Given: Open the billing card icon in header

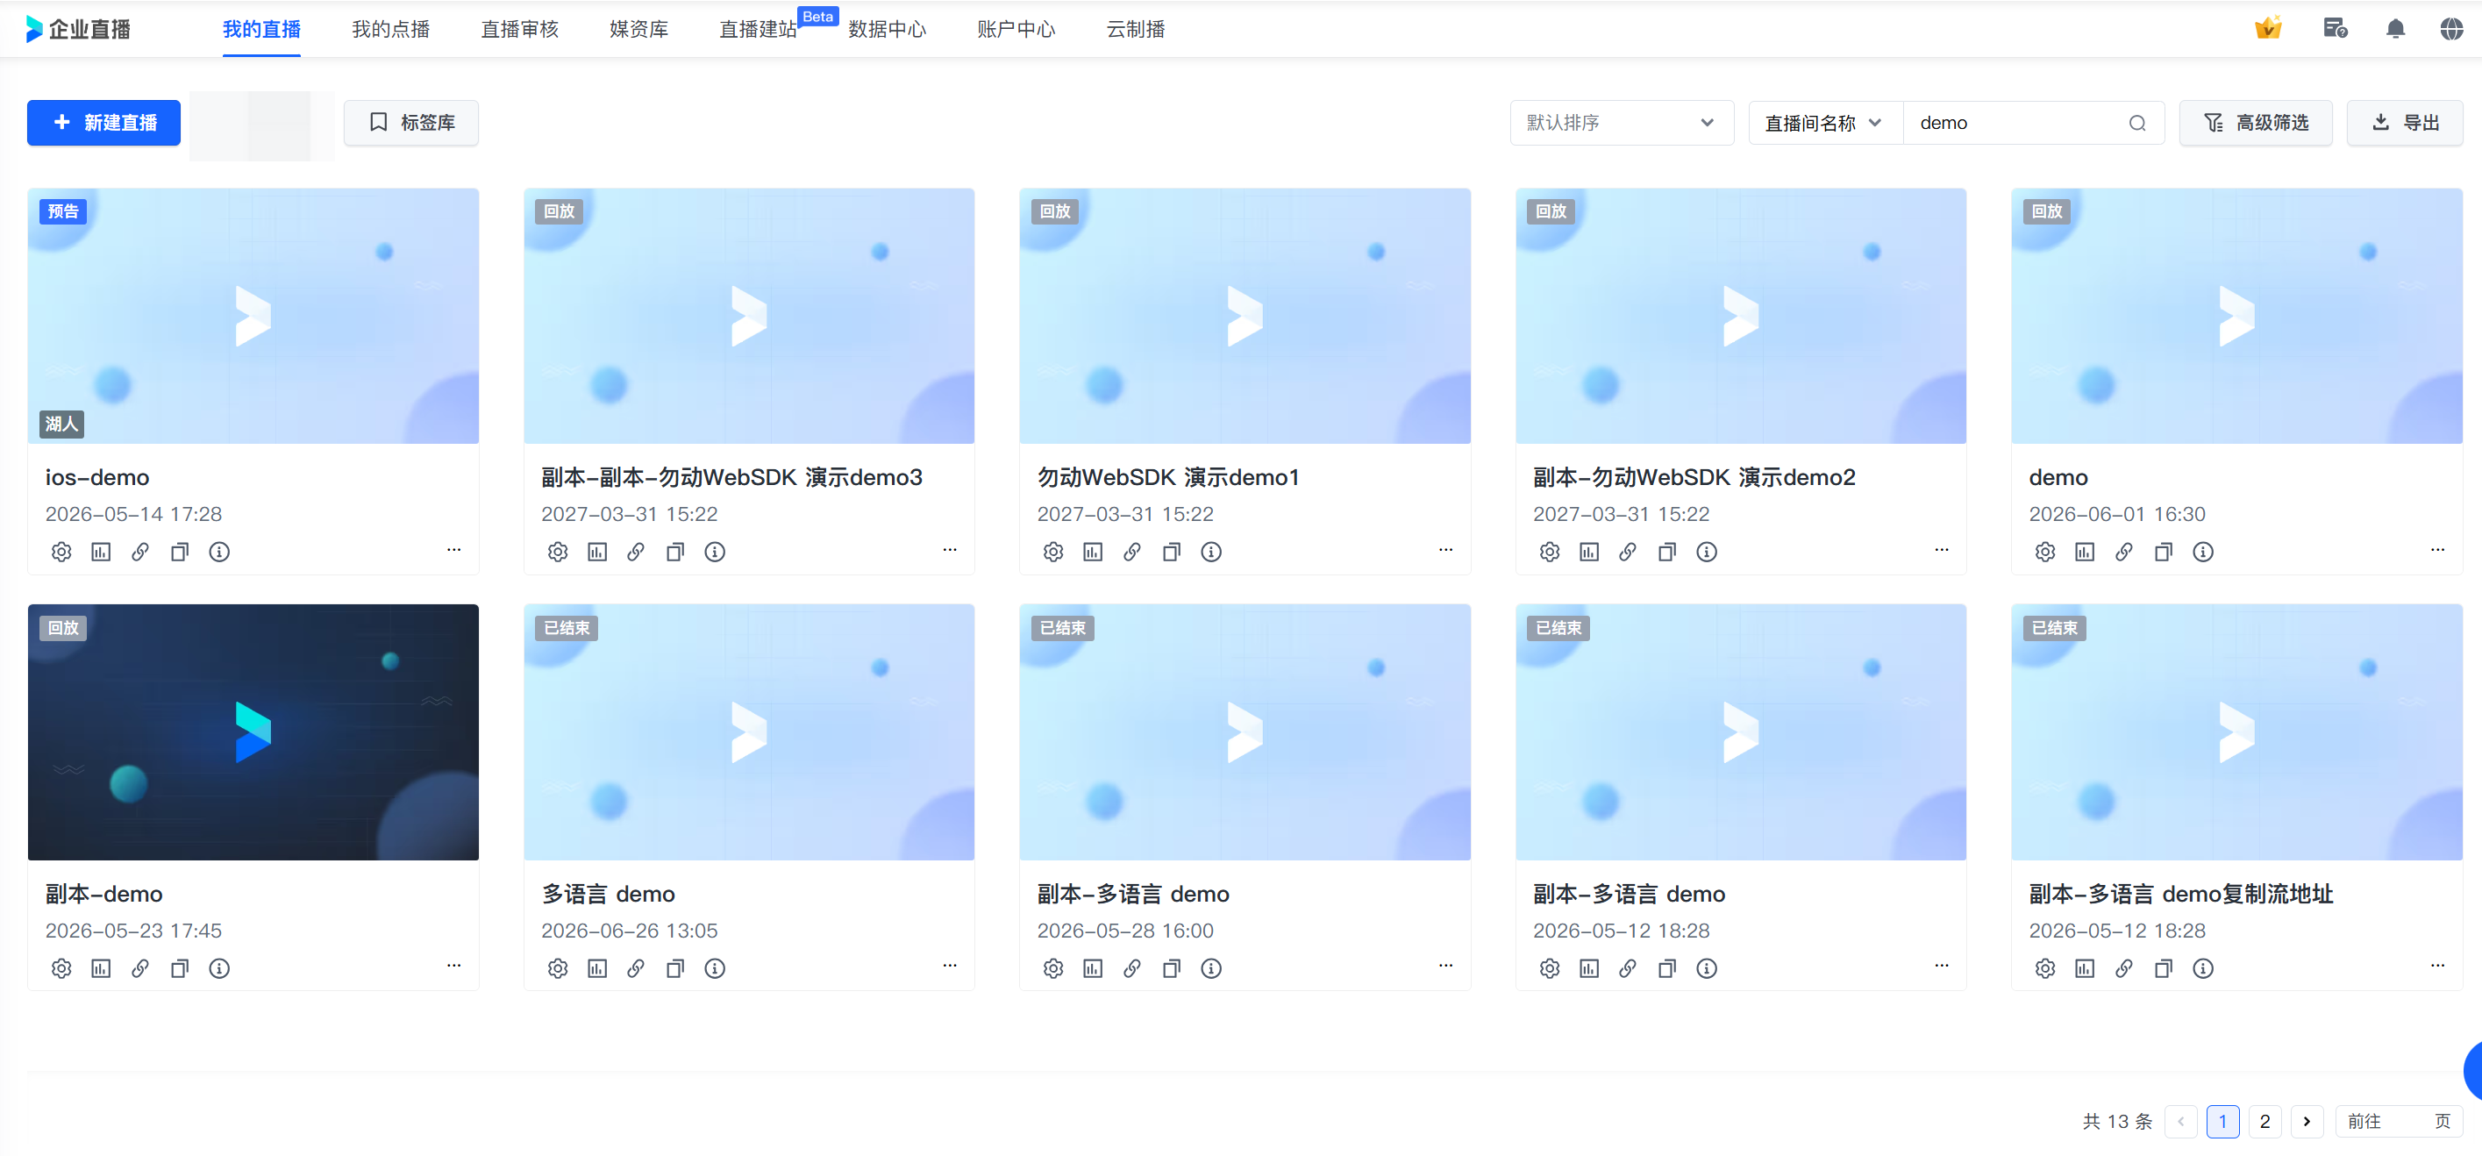Looking at the screenshot, I should pyautogui.click(x=2335, y=29).
